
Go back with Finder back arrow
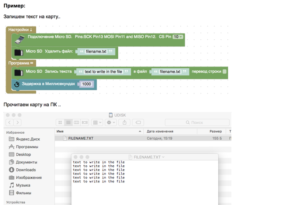pos(9,123)
